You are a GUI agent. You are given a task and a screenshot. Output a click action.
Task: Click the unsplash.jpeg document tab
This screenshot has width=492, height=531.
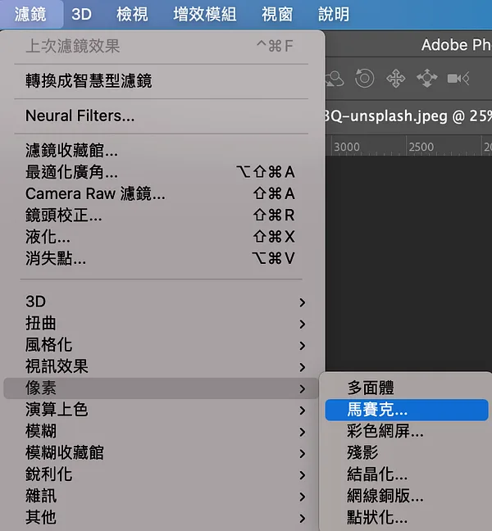point(408,116)
